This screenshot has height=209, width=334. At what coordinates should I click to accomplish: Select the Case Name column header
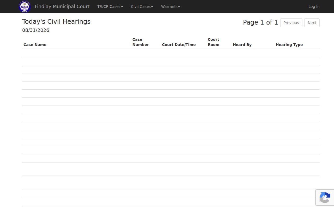coord(35,45)
